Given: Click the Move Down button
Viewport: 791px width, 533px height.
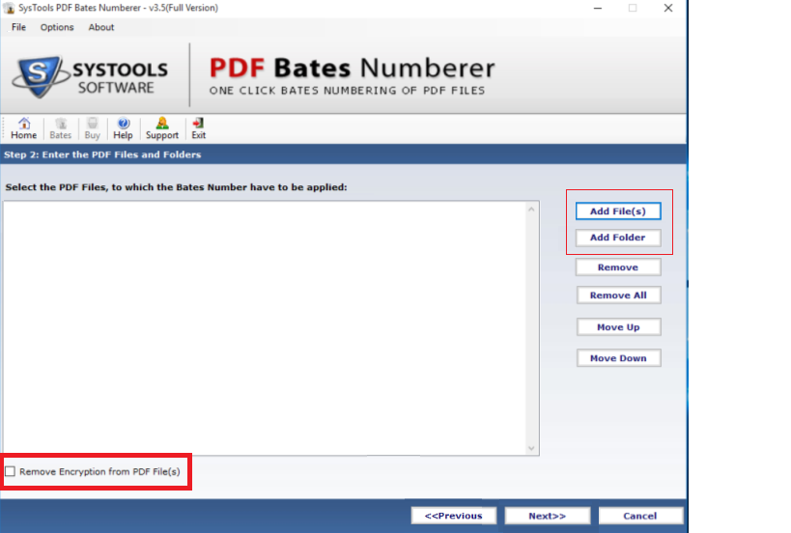Looking at the screenshot, I should (618, 358).
